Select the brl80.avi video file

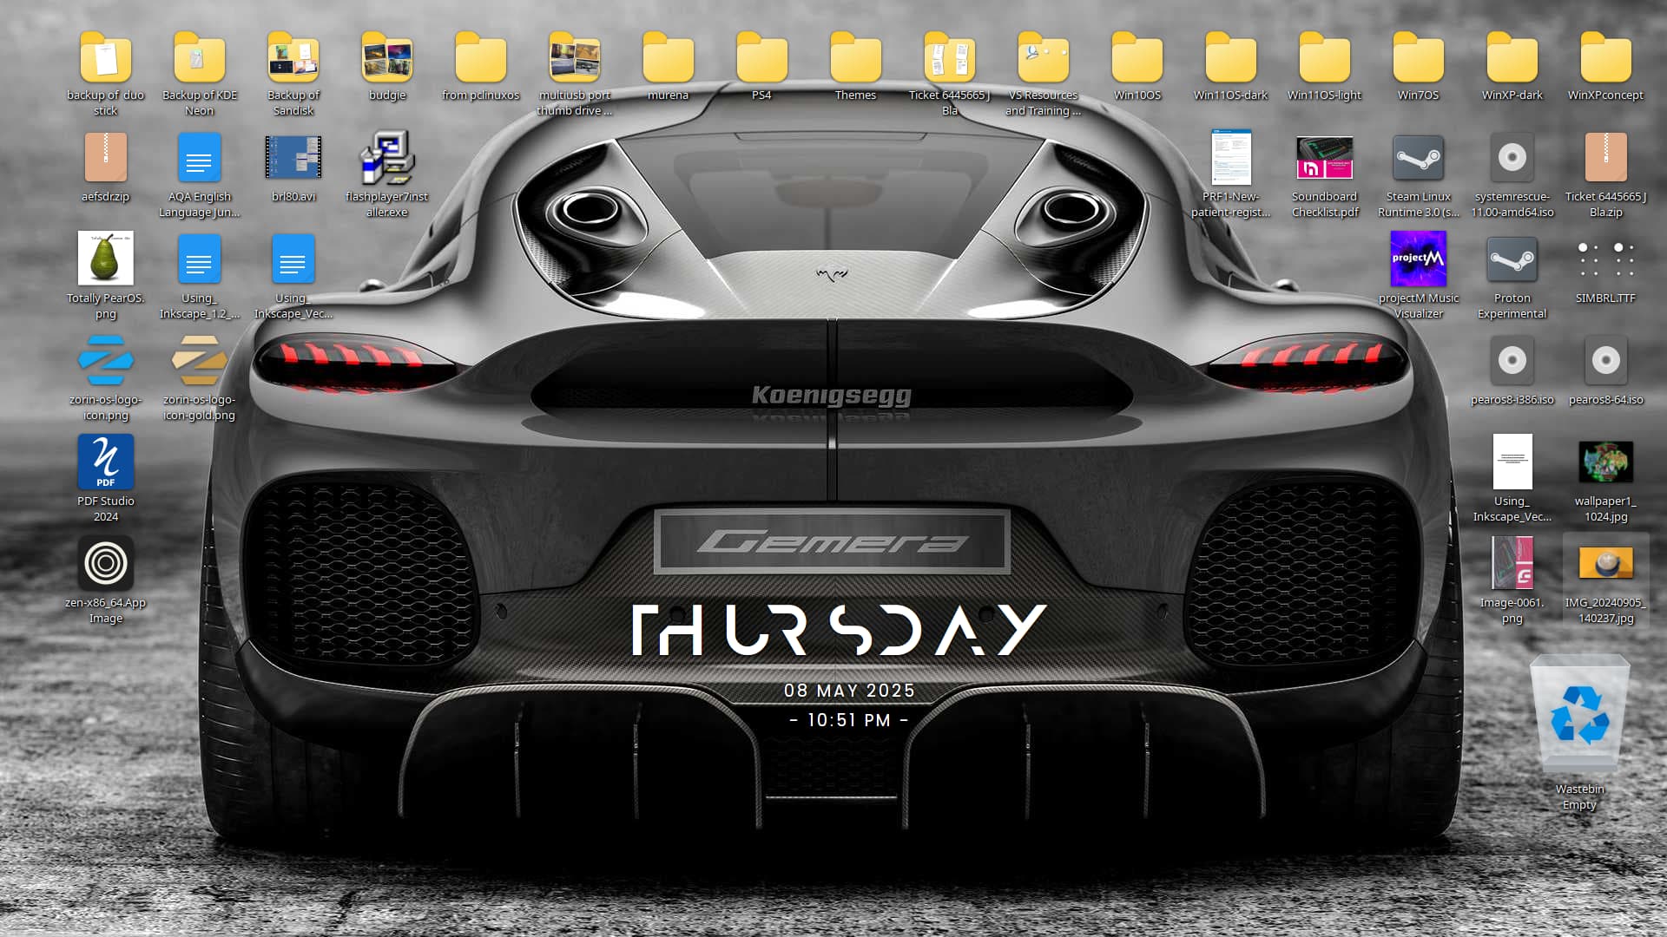(293, 158)
